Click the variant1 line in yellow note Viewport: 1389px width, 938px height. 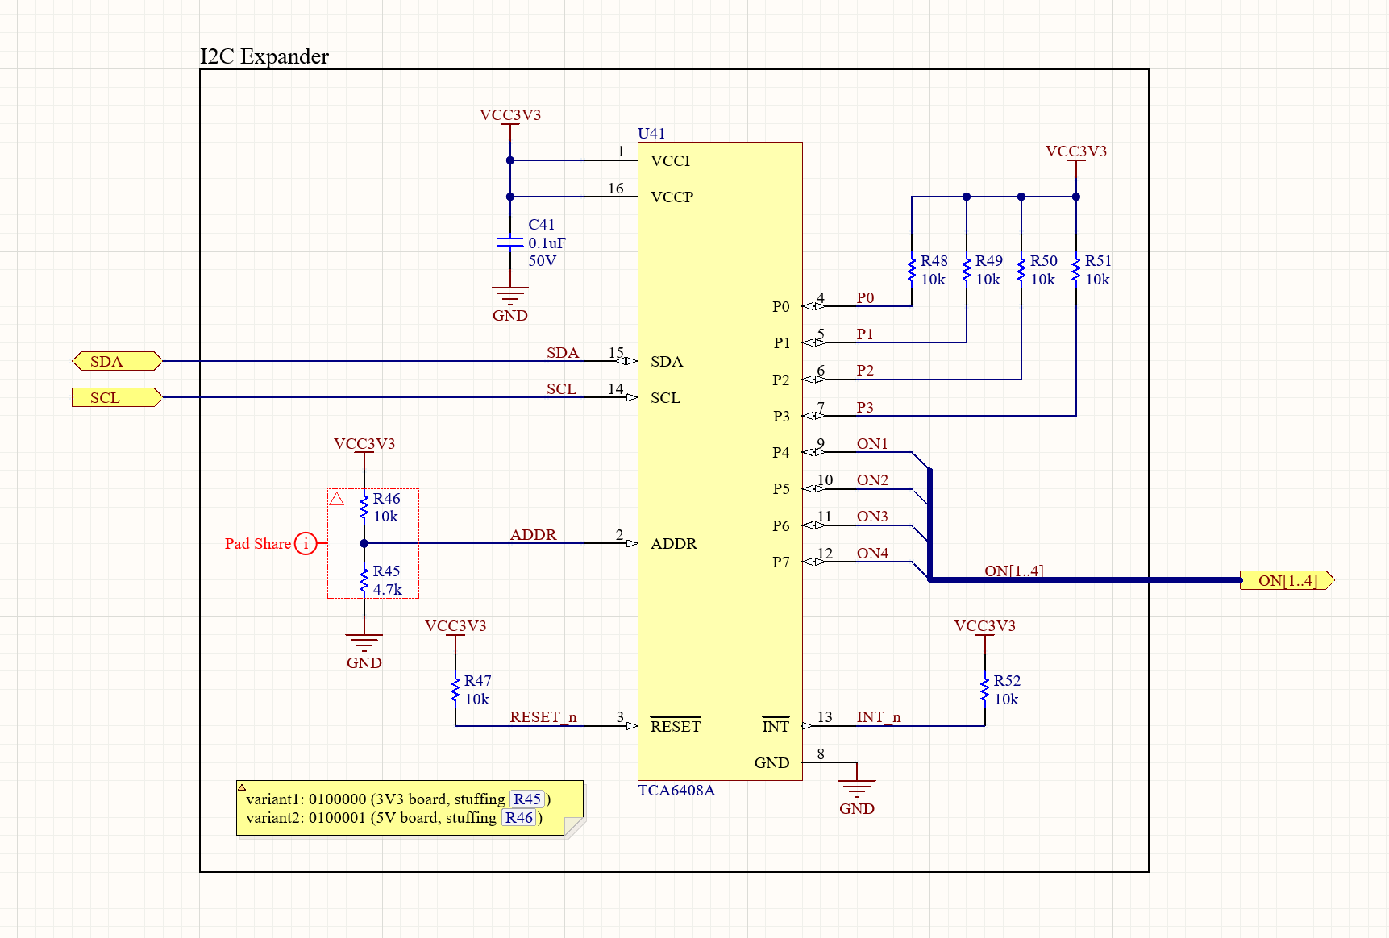pyautogui.click(x=398, y=799)
